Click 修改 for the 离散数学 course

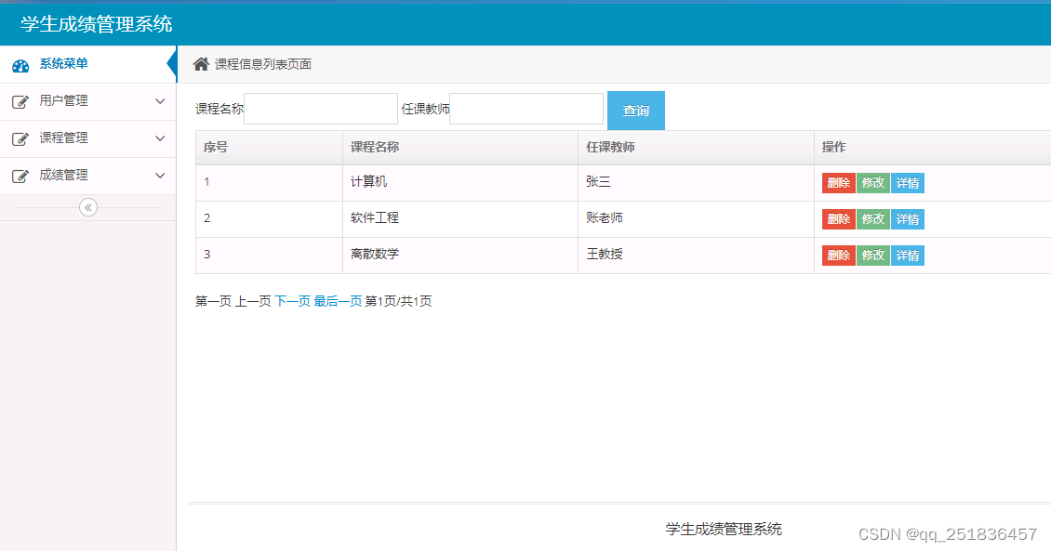pyautogui.click(x=872, y=256)
